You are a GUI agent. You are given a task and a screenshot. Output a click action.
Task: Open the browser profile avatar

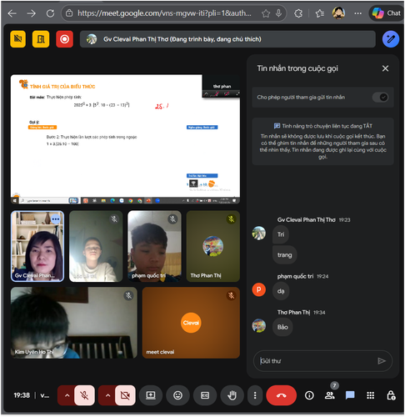pos(338,13)
